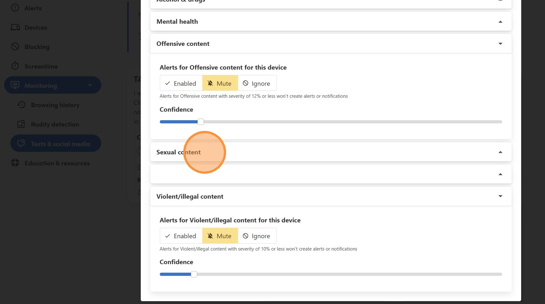The height and width of the screenshot is (304, 545).
Task: Collapse the Offensive content section
Action: click(500, 44)
